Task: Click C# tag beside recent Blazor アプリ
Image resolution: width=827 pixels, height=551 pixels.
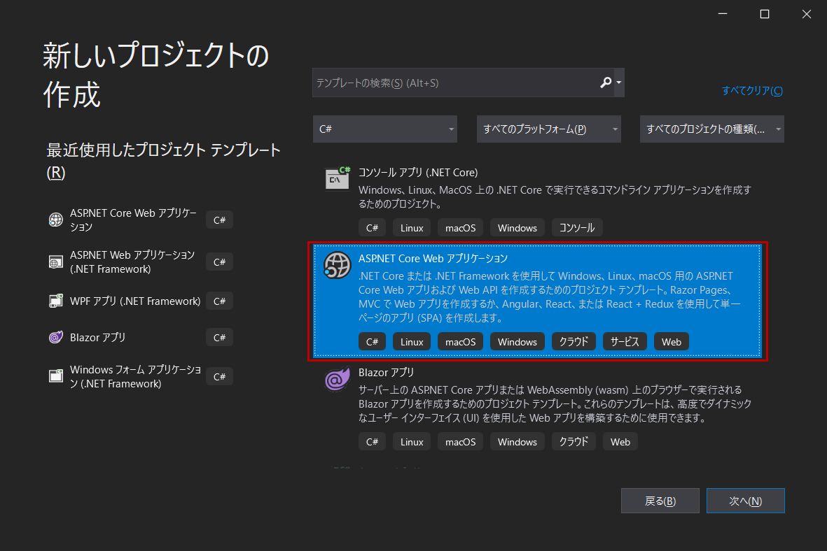Action: pyautogui.click(x=219, y=337)
